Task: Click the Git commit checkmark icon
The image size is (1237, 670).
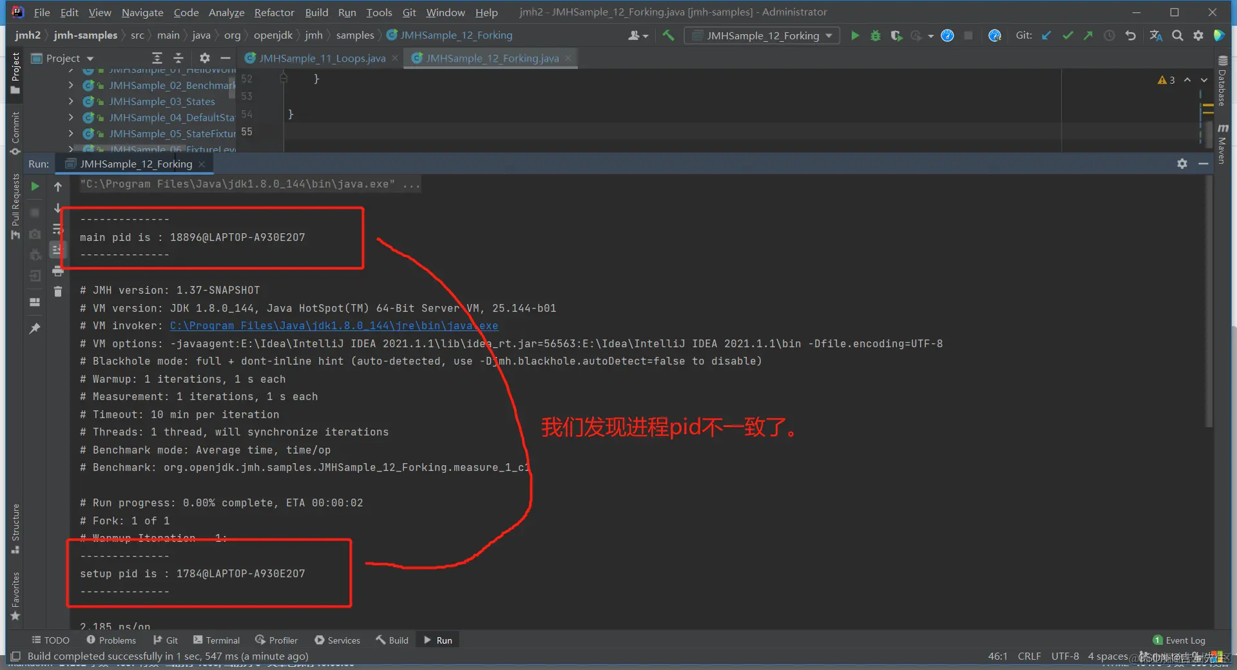Action: (x=1068, y=35)
